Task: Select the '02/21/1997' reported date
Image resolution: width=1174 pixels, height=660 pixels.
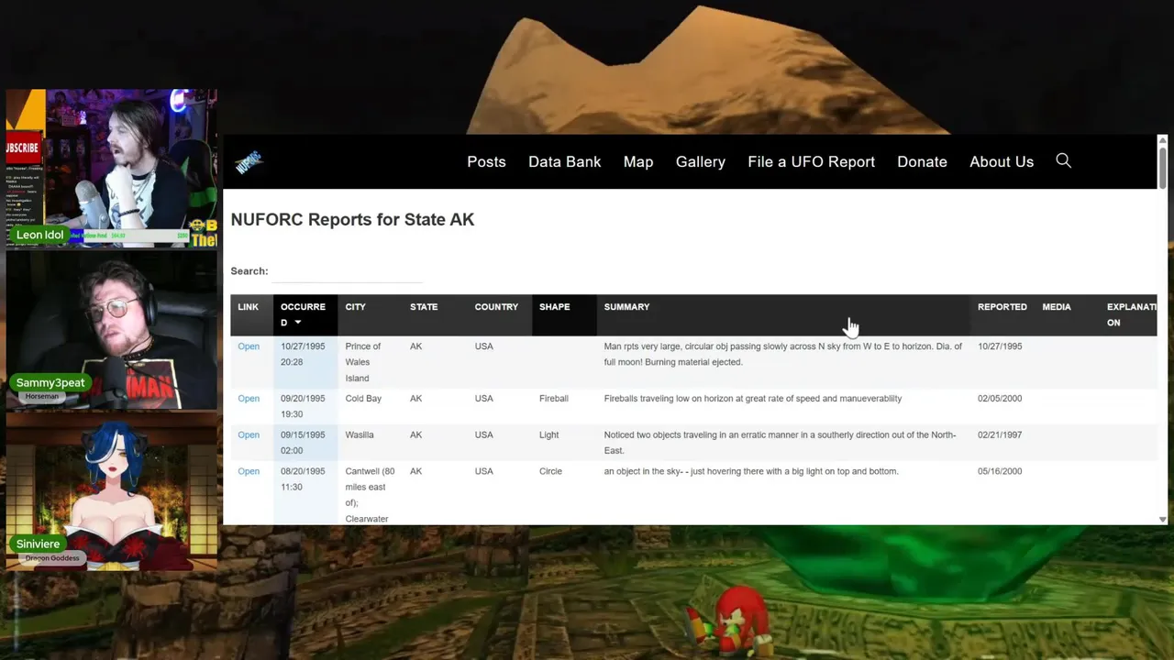Action: (x=1000, y=434)
